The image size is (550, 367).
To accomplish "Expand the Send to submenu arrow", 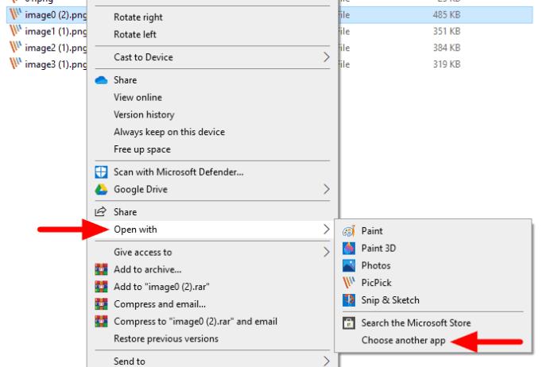I will click(x=326, y=361).
